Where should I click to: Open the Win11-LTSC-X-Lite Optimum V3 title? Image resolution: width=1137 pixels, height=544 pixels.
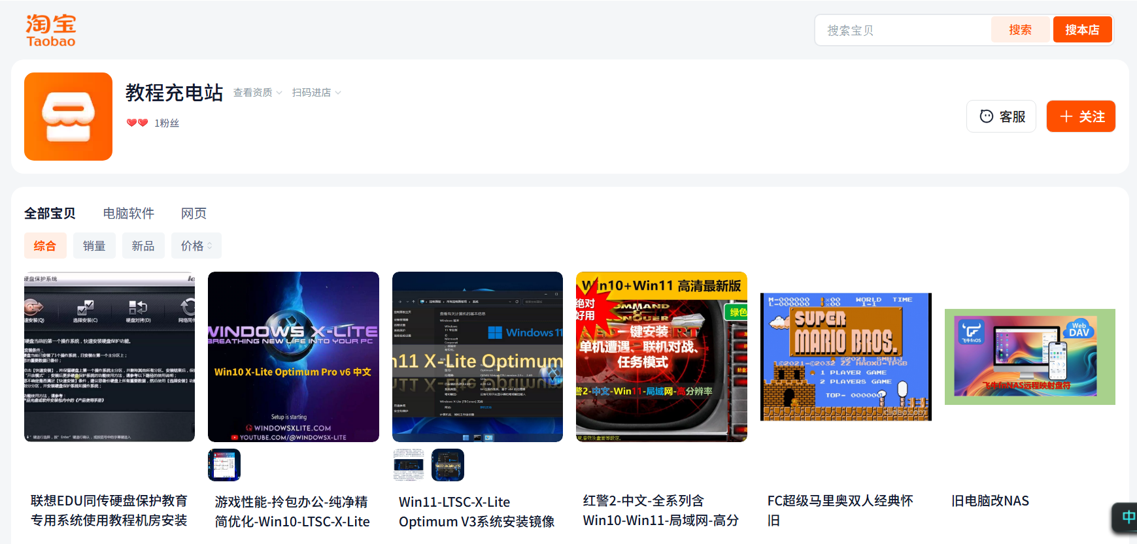[x=477, y=512]
